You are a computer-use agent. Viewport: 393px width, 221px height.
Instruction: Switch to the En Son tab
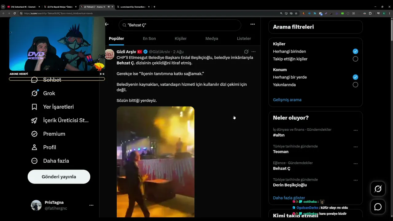coord(149,39)
